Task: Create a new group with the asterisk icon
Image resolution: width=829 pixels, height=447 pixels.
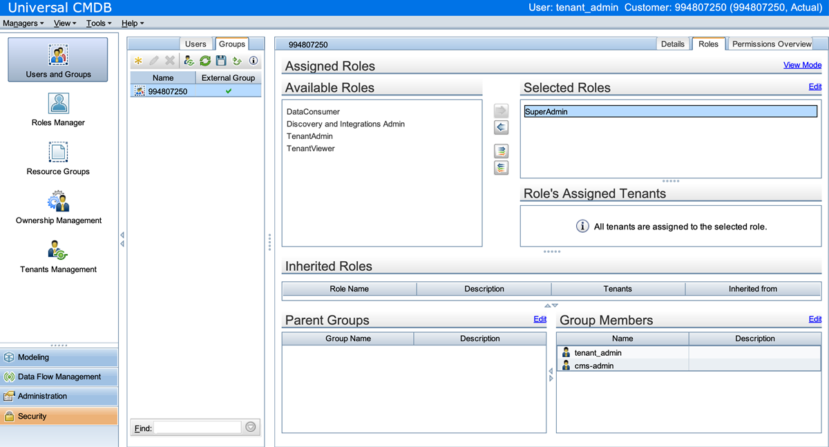Action: (138, 61)
